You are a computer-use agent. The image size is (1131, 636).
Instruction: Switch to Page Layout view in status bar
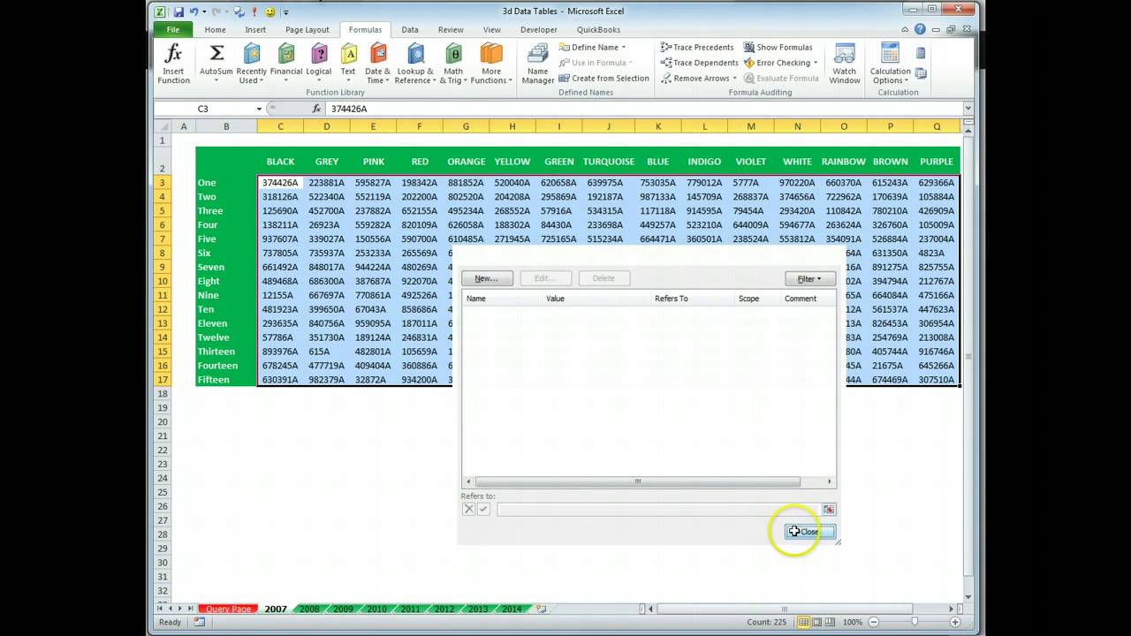coord(817,622)
